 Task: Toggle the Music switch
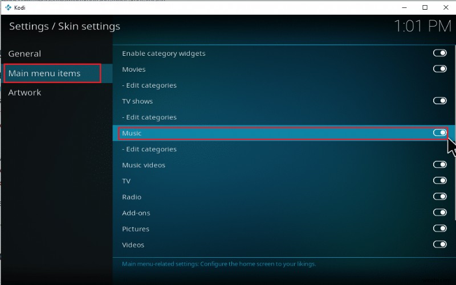pos(439,133)
